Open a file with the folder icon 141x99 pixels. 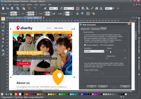8,8
